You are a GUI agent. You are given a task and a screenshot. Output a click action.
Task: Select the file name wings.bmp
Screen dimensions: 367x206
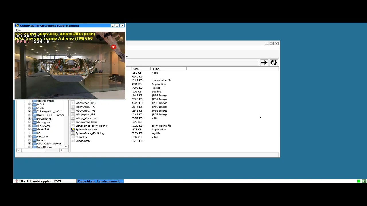tap(83, 141)
